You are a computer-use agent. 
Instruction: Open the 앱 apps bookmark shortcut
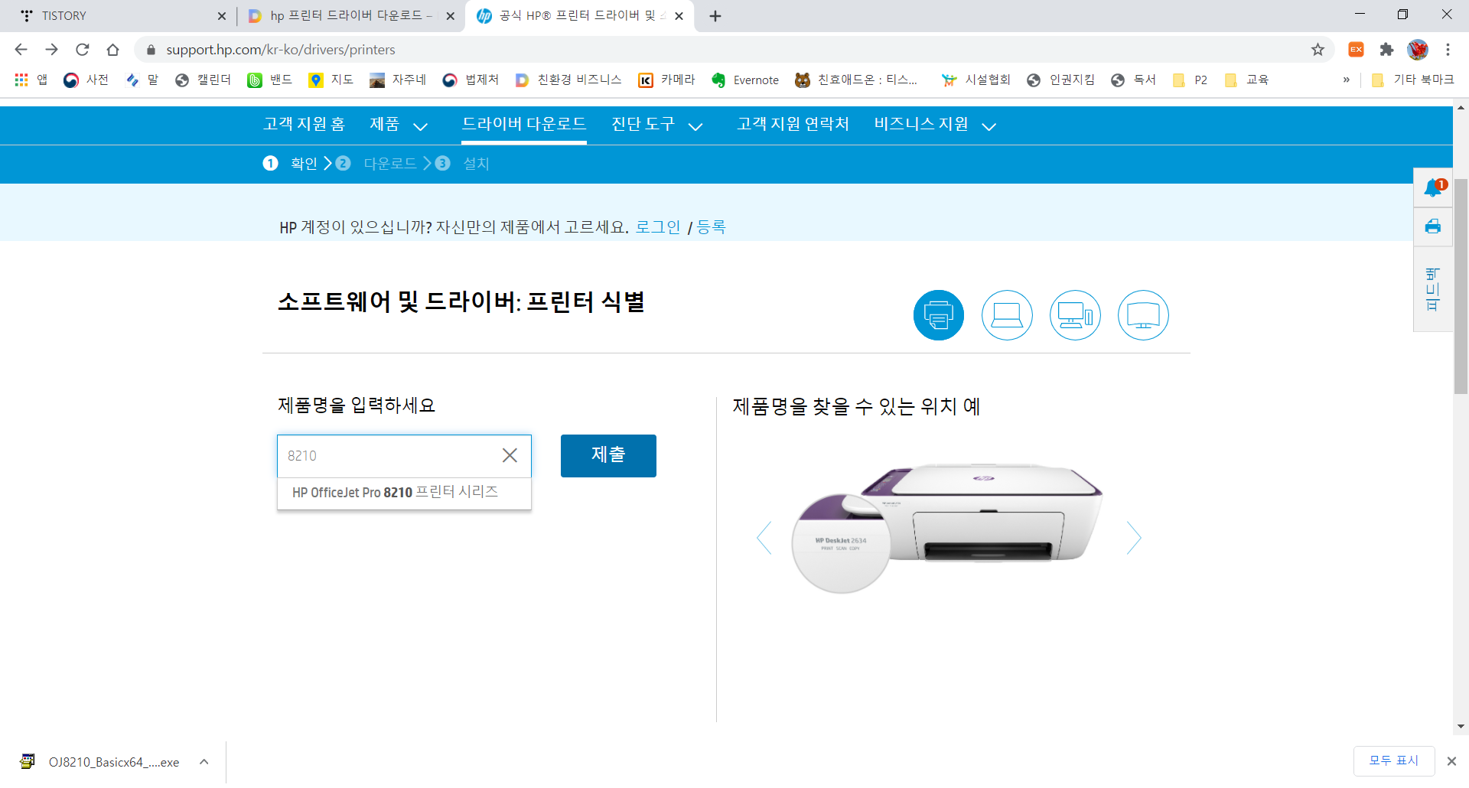[x=31, y=80]
